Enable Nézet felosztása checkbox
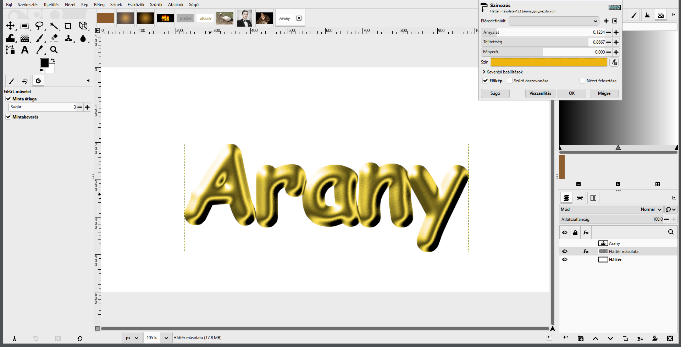The width and height of the screenshot is (681, 347). click(582, 81)
